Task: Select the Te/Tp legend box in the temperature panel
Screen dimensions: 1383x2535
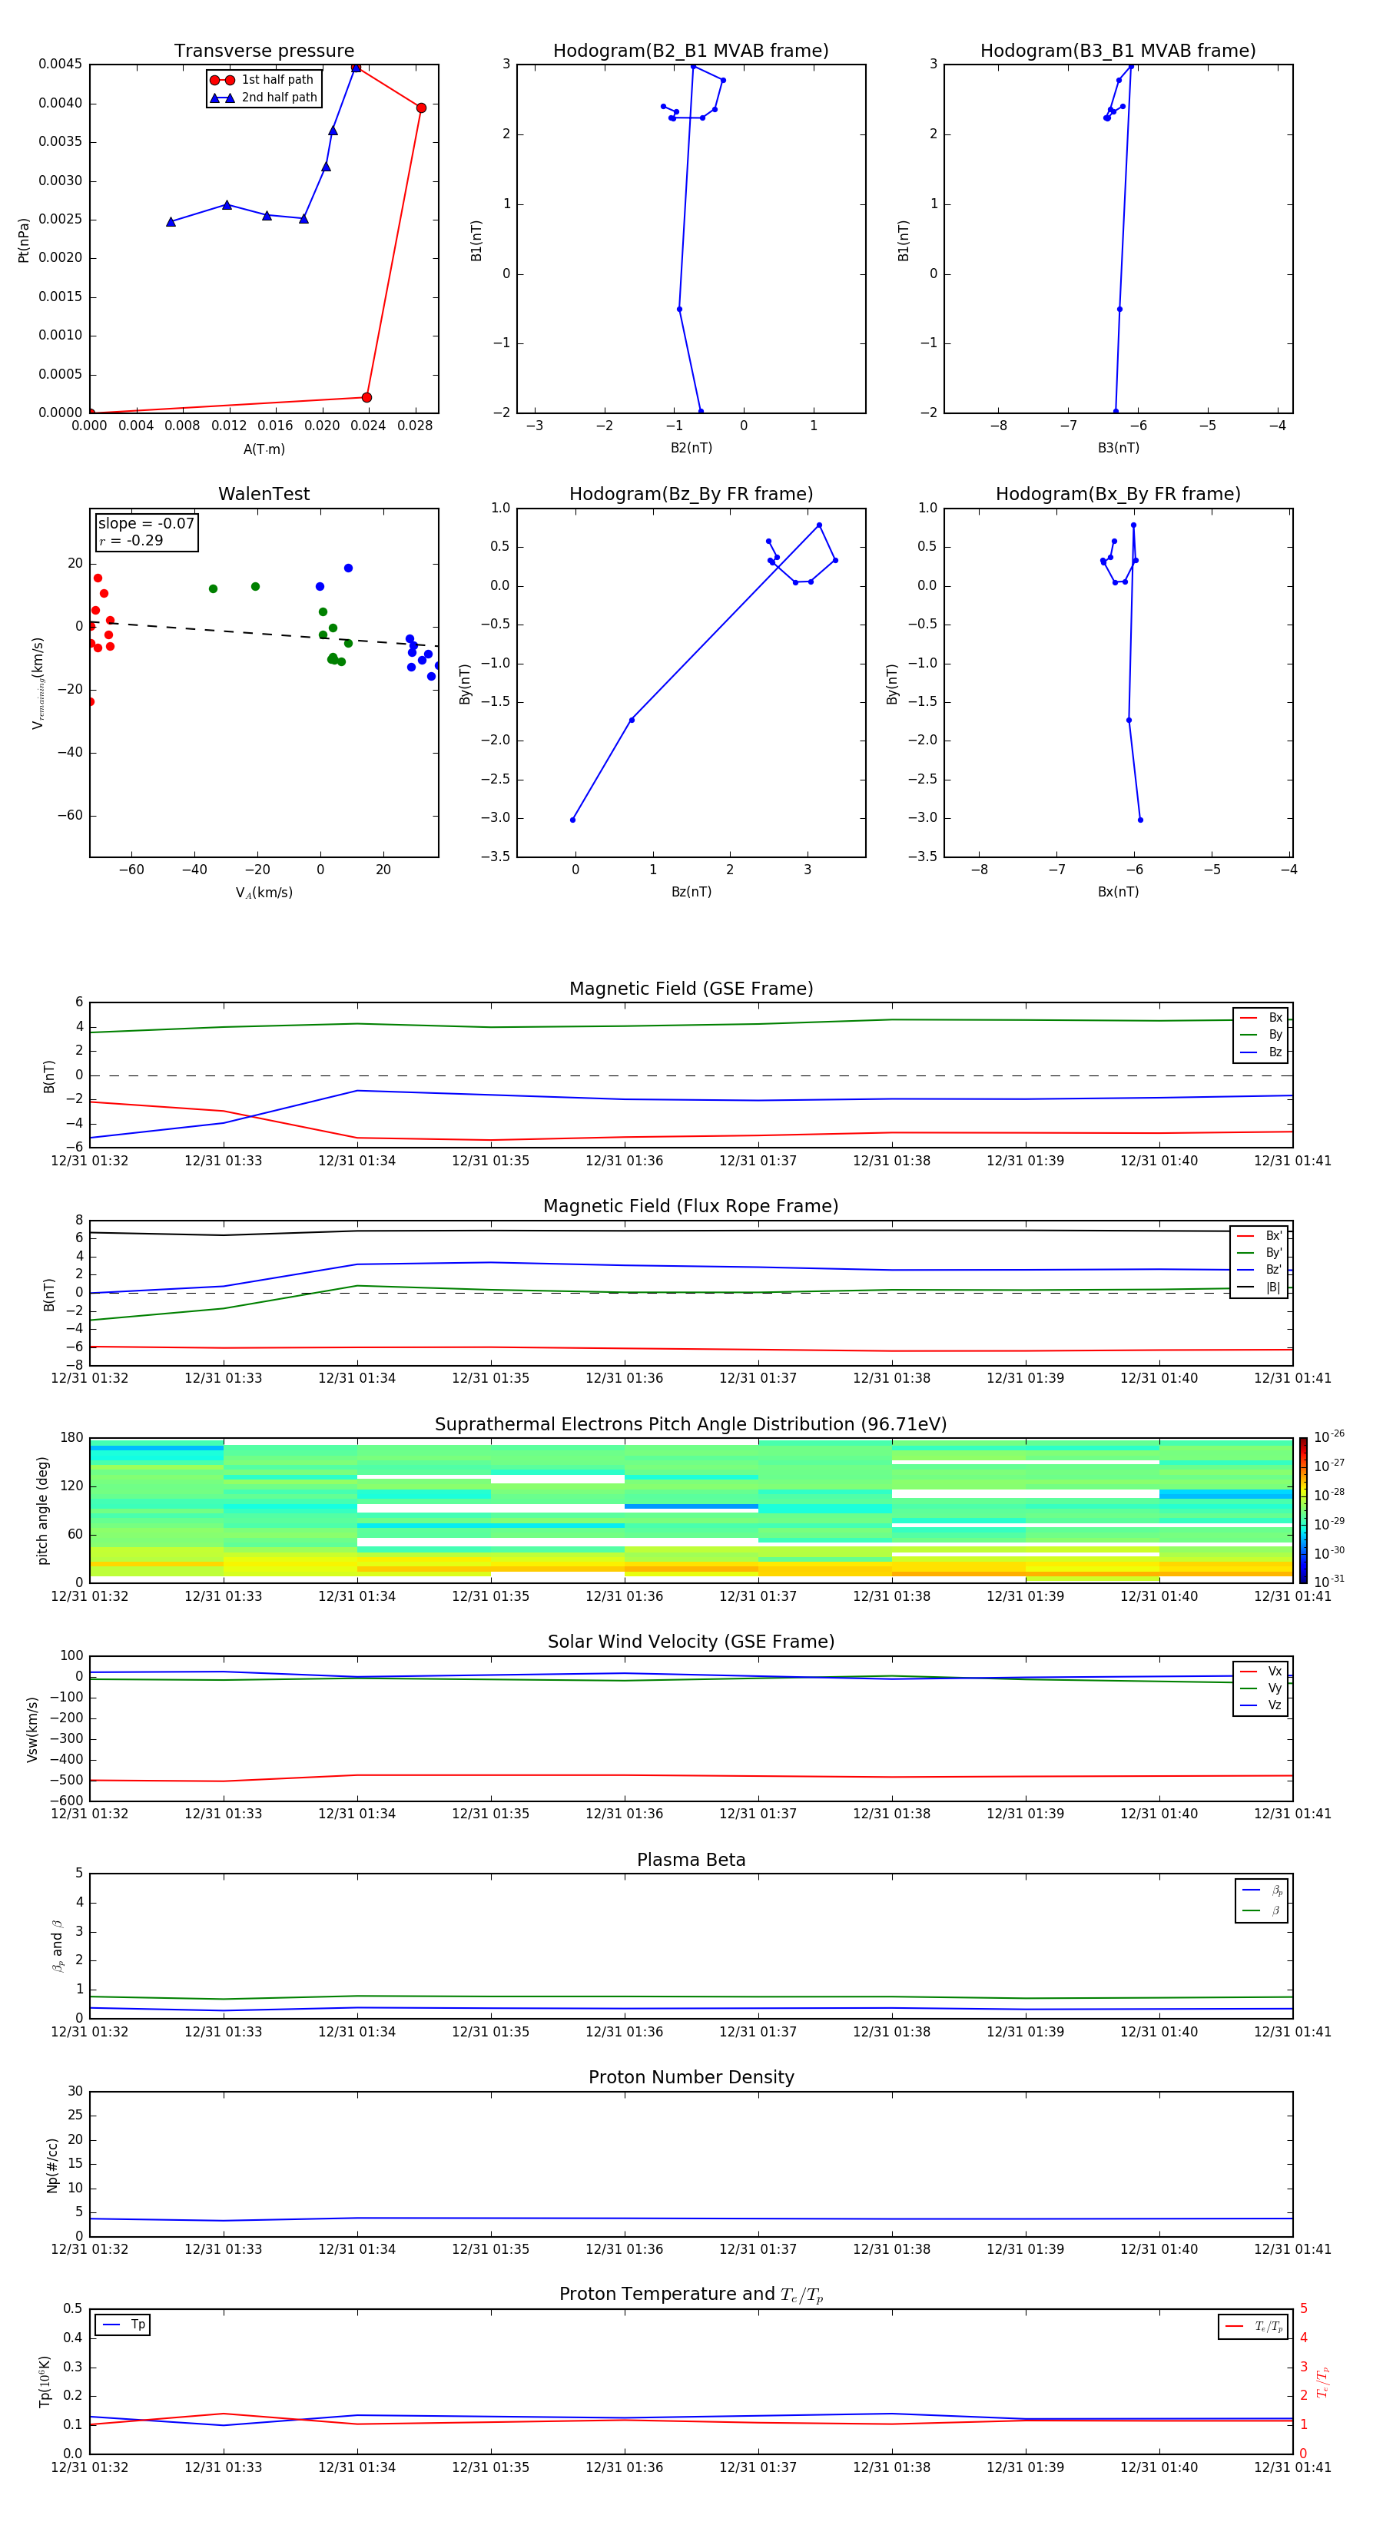Action: pyautogui.click(x=1253, y=2326)
